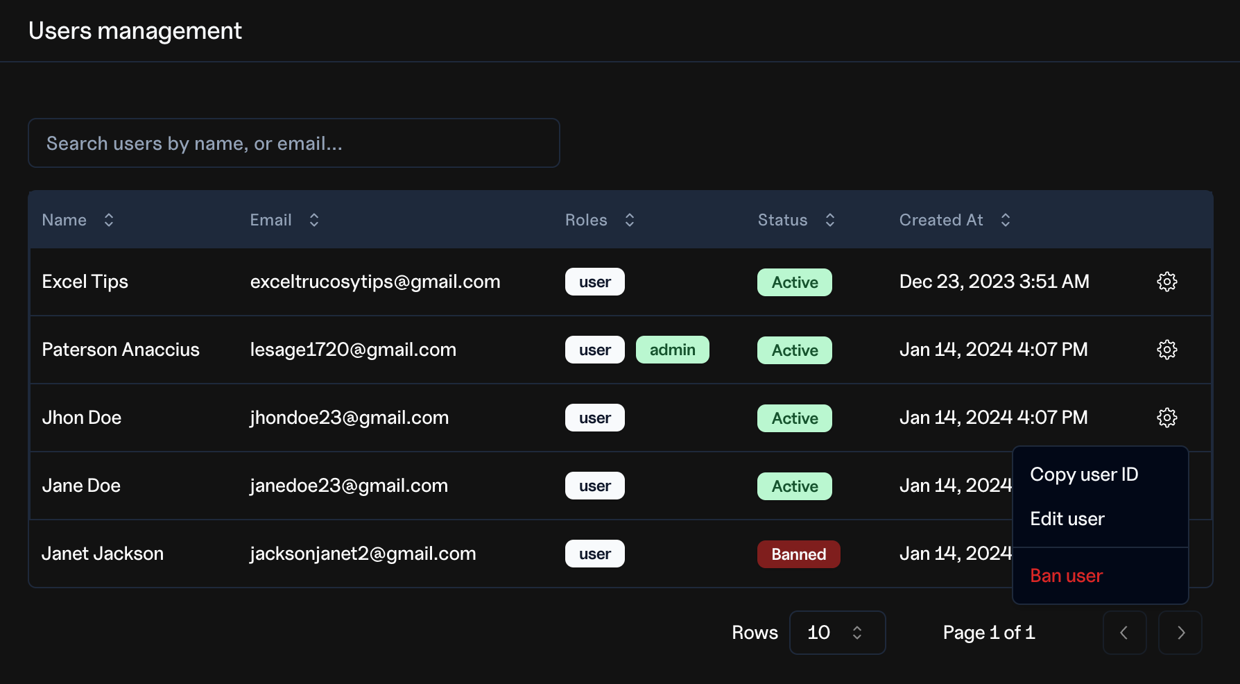Sort by Name using the arrows icon

(x=109, y=220)
